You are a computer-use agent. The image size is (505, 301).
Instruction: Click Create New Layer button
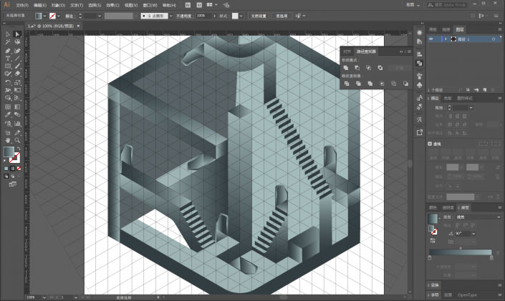pyautogui.click(x=485, y=90)
